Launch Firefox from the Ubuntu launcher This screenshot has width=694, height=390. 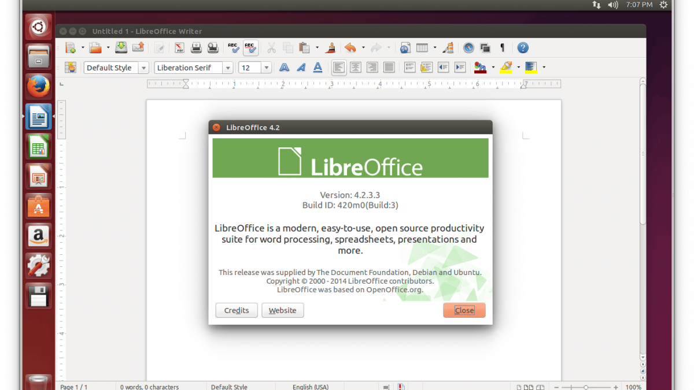click(x=39, y=87)
